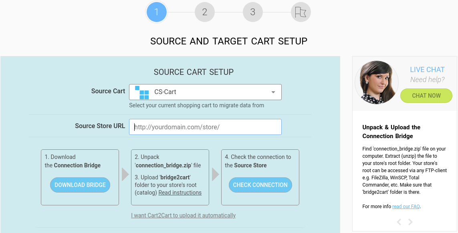
Task: Open the Source Cart dropdown arrow
Action: [x=273, y=92]
